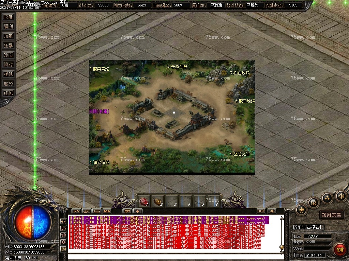Open the character equipment panel icon
349x261 pixels.
(301, 210)
